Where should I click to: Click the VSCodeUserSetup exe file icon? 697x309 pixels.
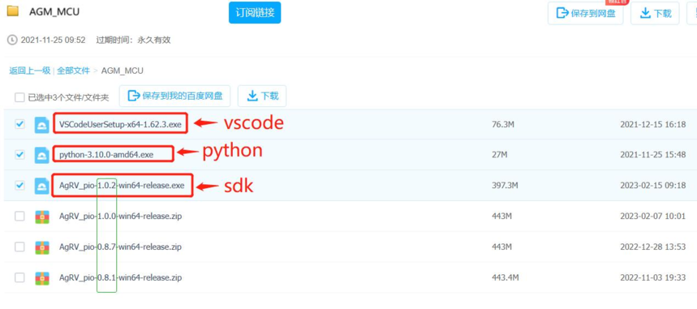(41, 124)
